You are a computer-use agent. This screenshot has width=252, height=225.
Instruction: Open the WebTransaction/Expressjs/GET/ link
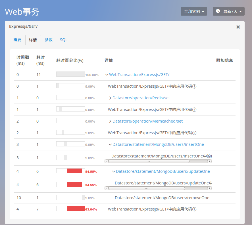[139, 75]
